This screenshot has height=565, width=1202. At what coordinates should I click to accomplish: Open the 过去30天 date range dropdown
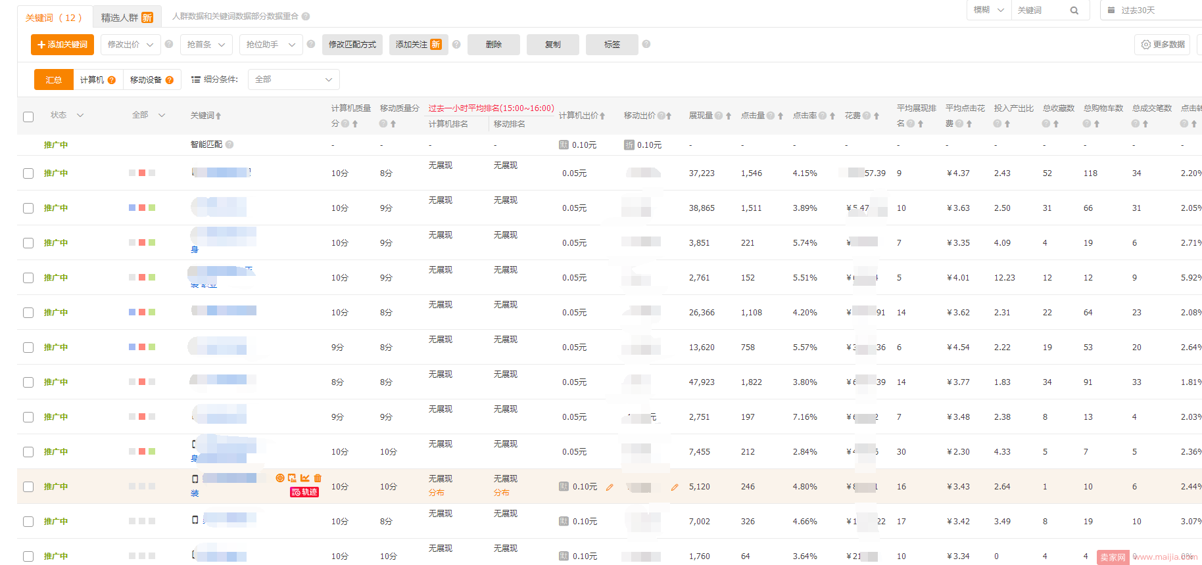tap(1152, 11)
